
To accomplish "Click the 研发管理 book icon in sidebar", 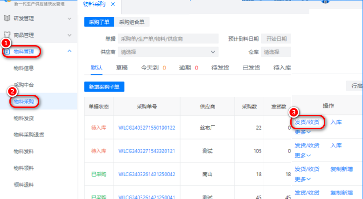I will [7, 18].
